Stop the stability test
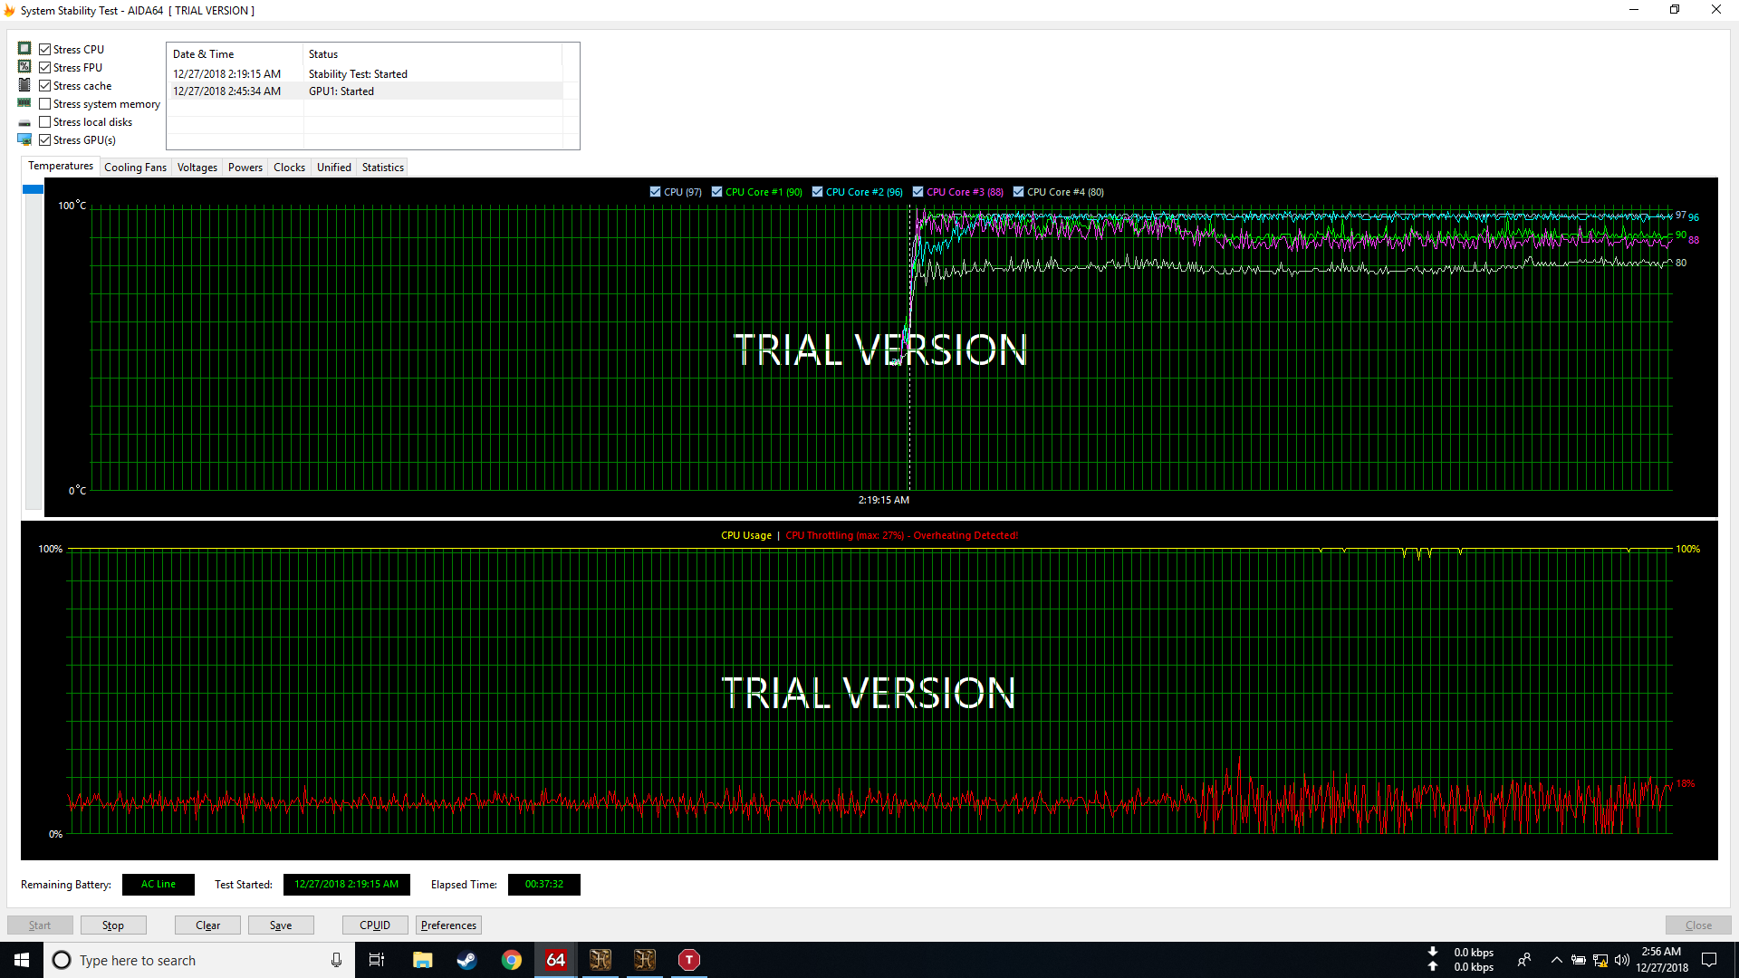1739x978 pixels. click(113, 925)
